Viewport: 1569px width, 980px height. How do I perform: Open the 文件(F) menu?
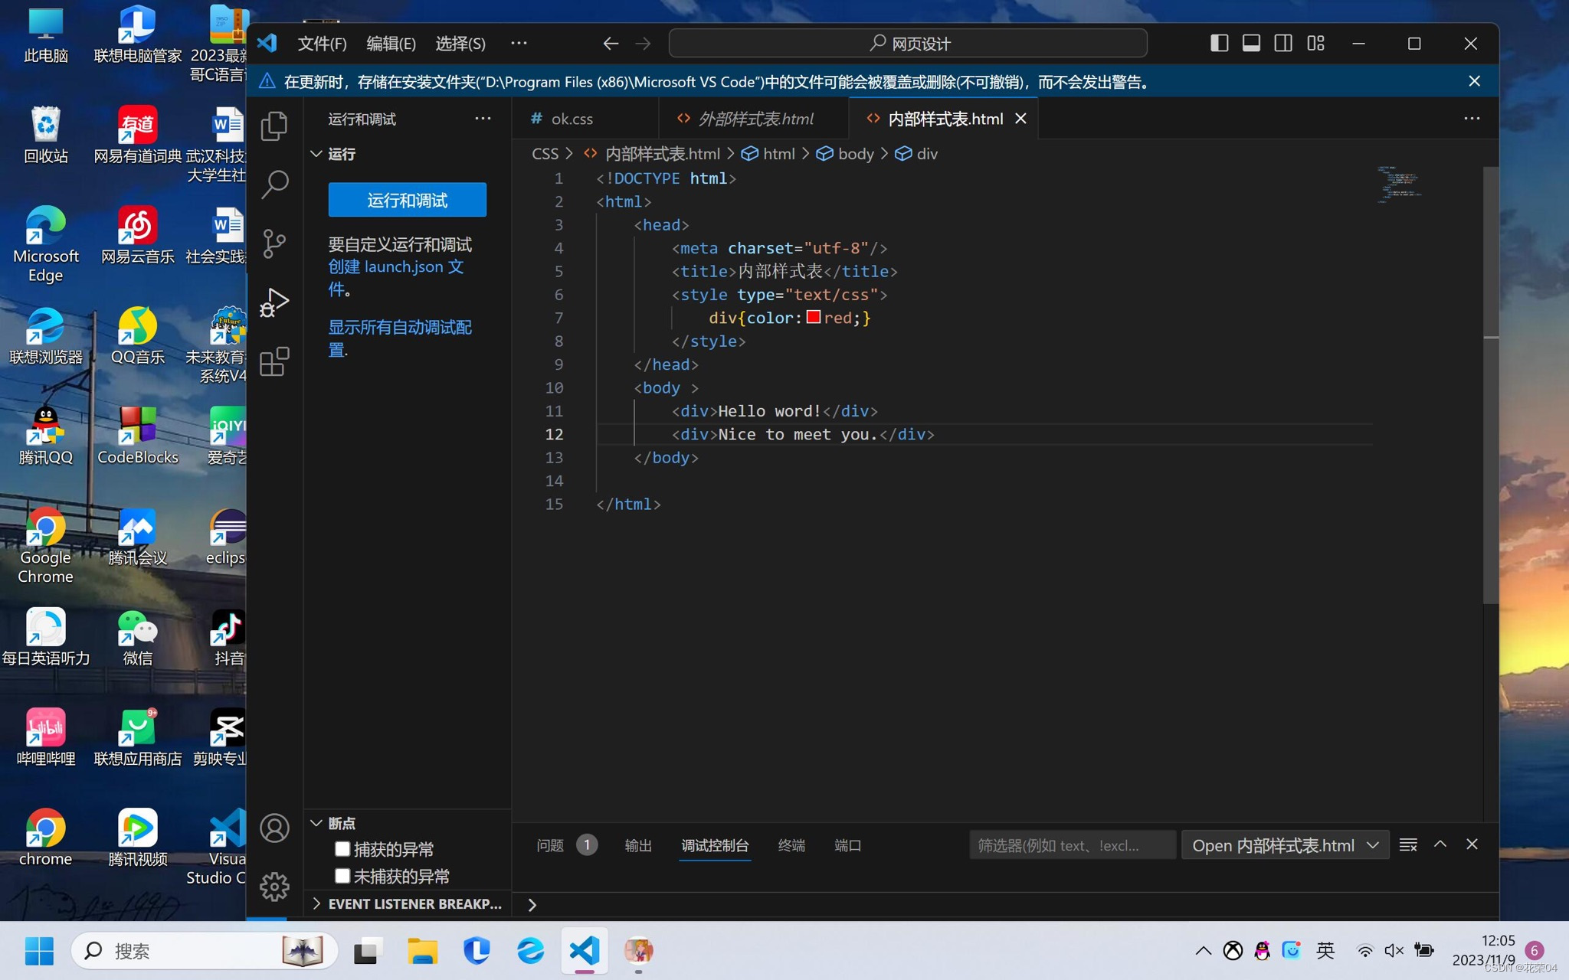322,44
